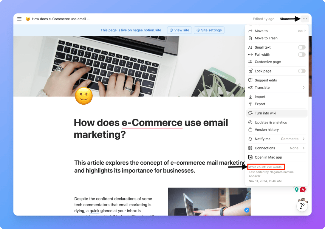Select the Export menu entry
This screenshot has height=229, width=325.
[x=277, y=104]
